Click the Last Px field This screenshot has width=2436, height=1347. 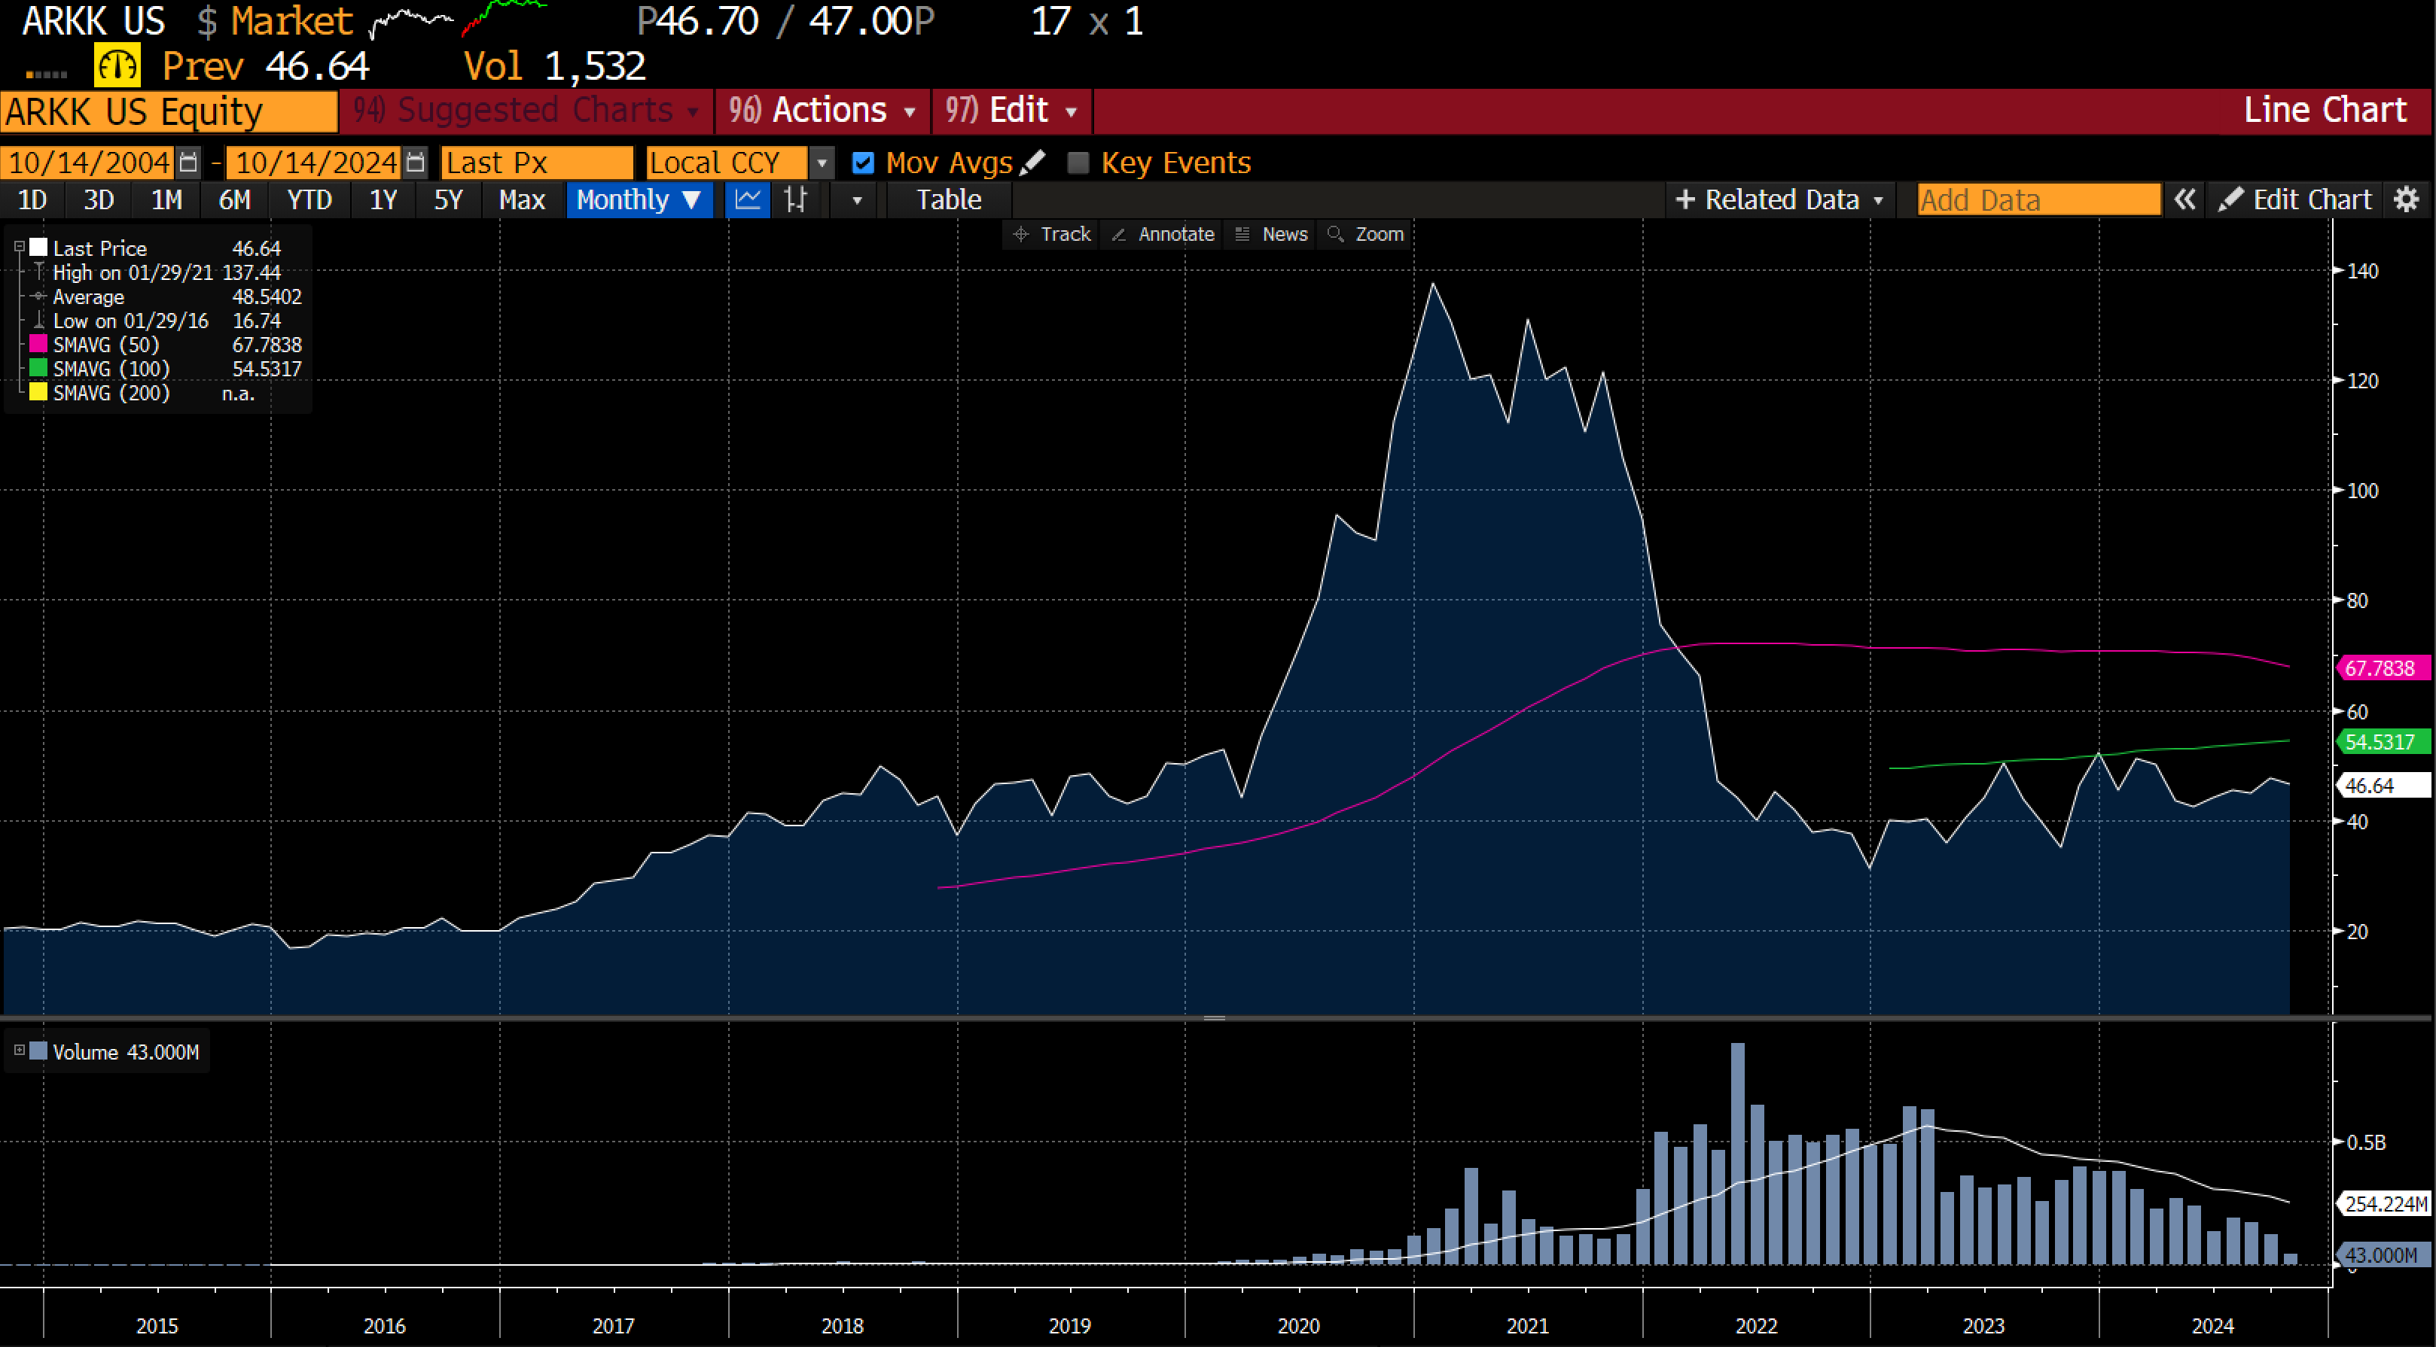click(537, 163)
